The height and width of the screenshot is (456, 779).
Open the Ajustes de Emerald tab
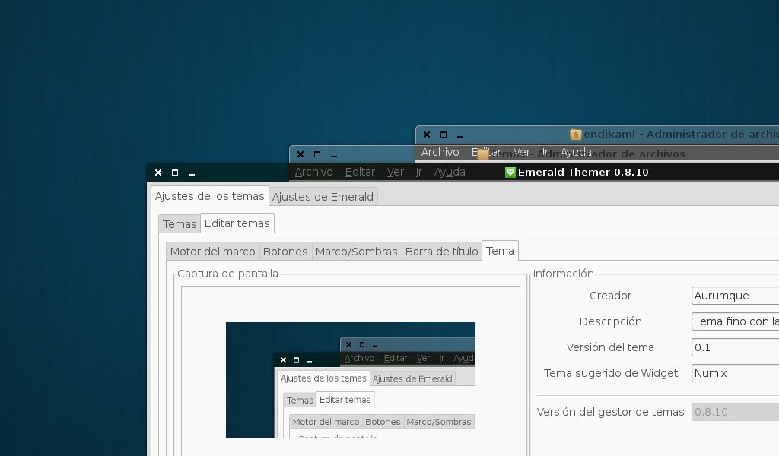coord(323,197)
